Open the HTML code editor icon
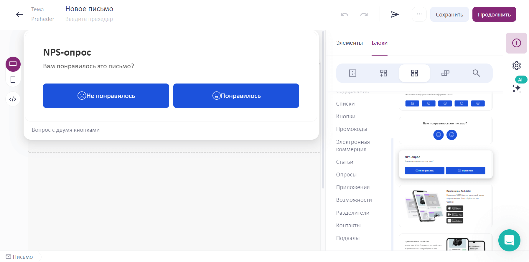The image size is (529, 262). (x=13, y=99)
